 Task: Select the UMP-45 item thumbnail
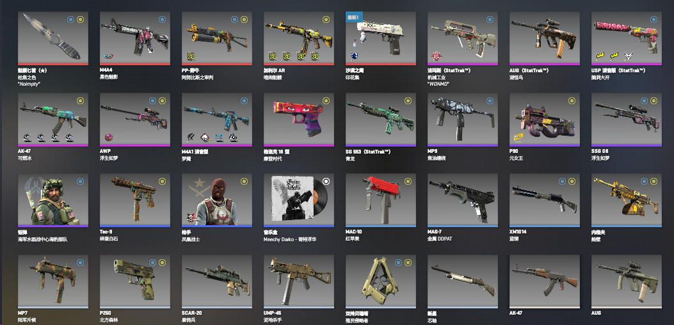coord(299,281)
